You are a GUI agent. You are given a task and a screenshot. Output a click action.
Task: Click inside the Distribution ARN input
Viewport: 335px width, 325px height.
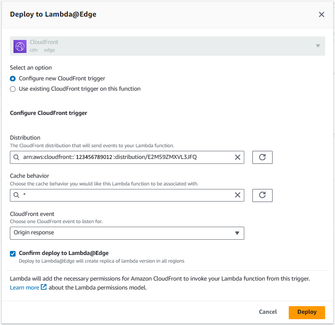[127, 158]
